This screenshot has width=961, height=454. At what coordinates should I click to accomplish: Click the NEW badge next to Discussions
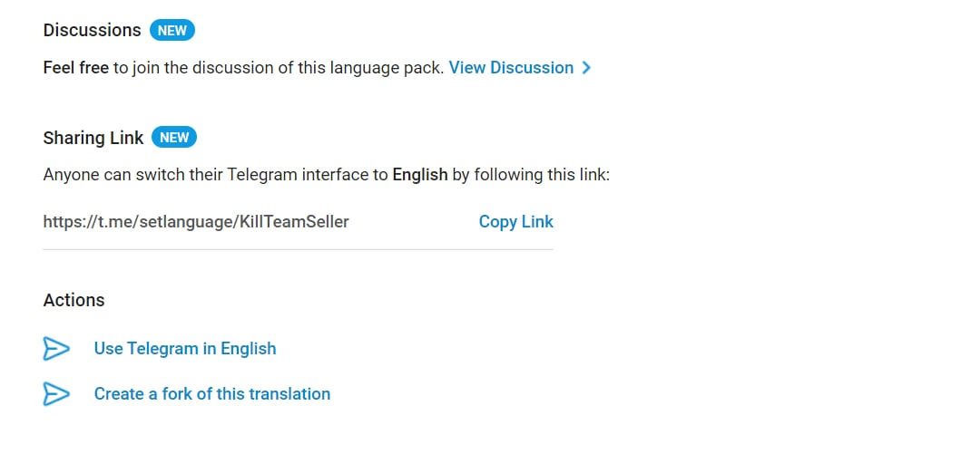(x=172, y=31)
